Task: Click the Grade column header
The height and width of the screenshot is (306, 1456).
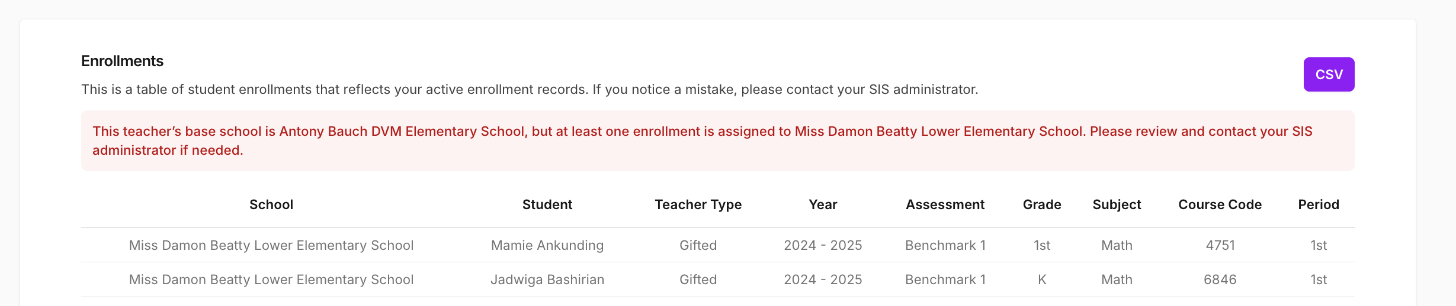Action: coord(1041,204)
